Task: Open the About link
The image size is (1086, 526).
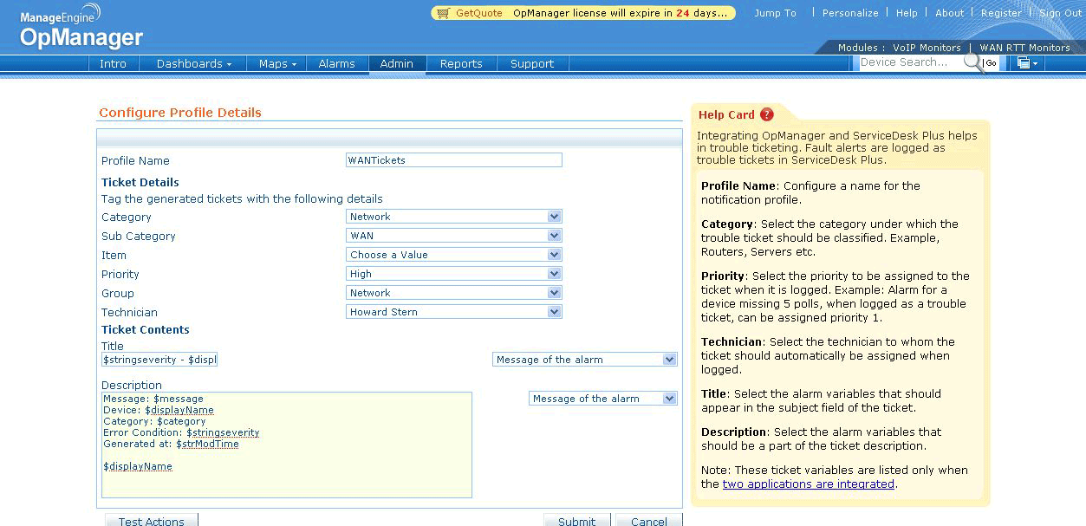Action: tap(949, 13)
